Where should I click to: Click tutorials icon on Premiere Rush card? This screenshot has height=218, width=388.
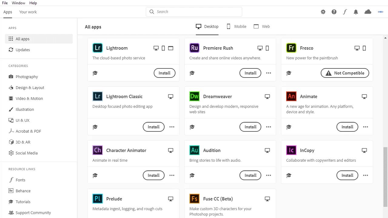click(x=192, y=73)
